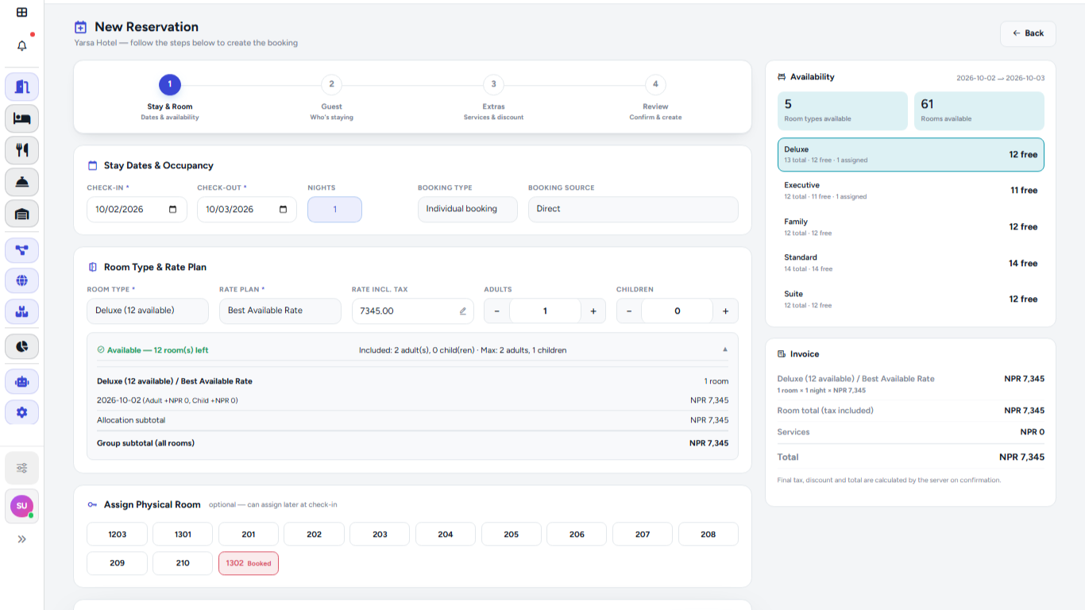Screen dimensions: 1085x610
Task: Go to step 2 Guest
Action: coord(331,97)
